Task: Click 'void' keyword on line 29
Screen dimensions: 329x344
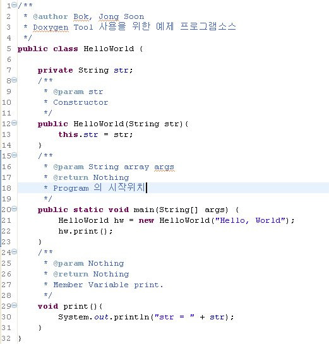Action: pyautogui.click(x=48, y=306)
